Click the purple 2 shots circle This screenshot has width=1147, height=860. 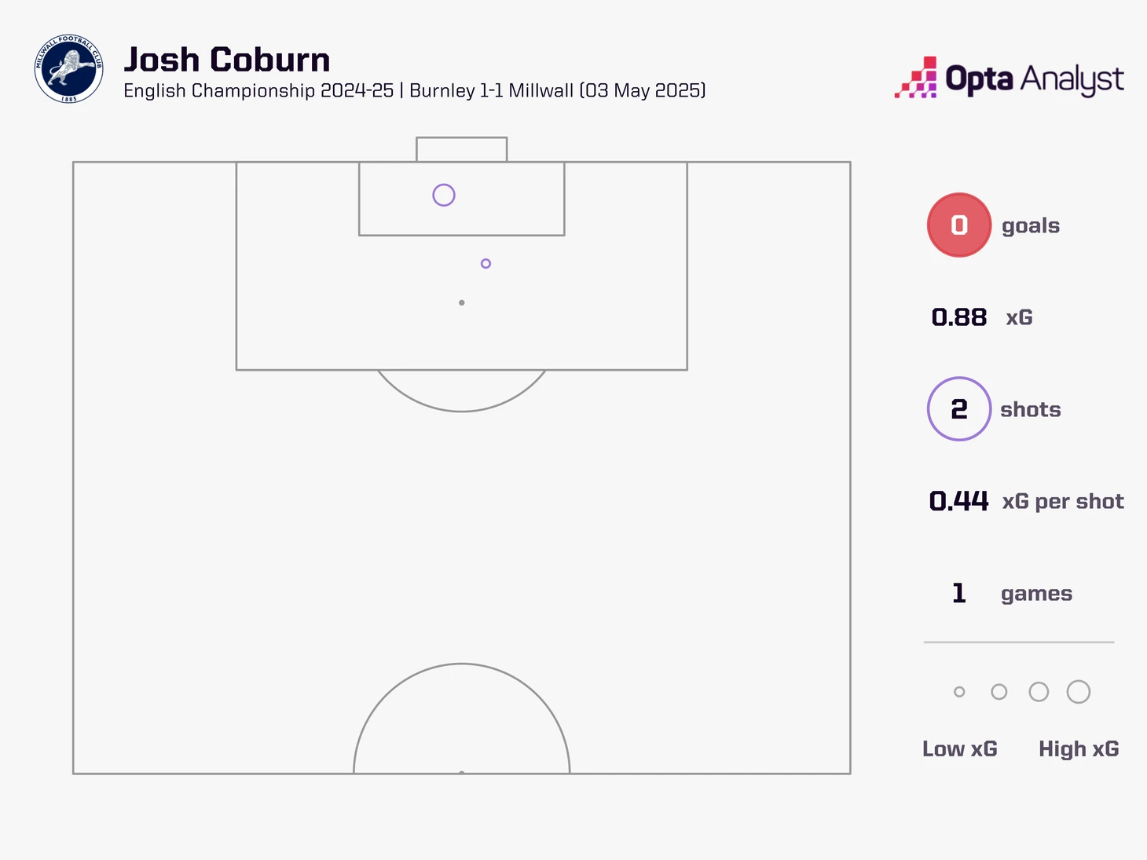pyautogui.click(x=958, y=409)
